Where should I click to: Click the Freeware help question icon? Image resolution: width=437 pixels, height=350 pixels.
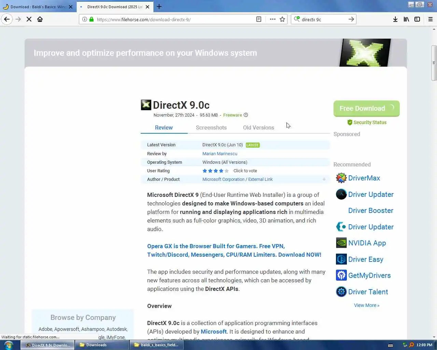pyautogui.click(x=246, y=115)
